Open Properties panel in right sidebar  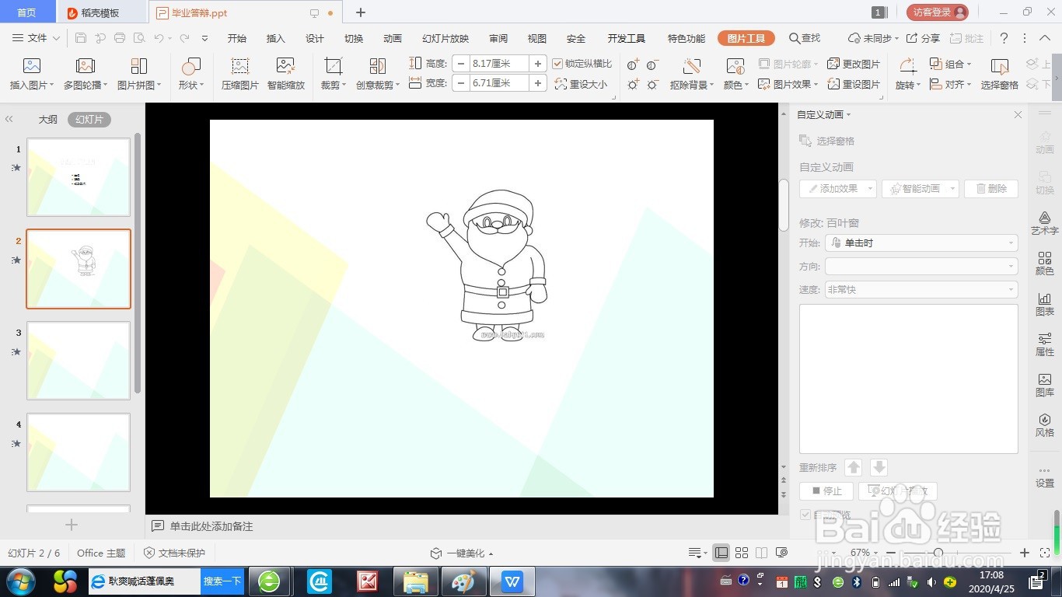(1045, 344)
